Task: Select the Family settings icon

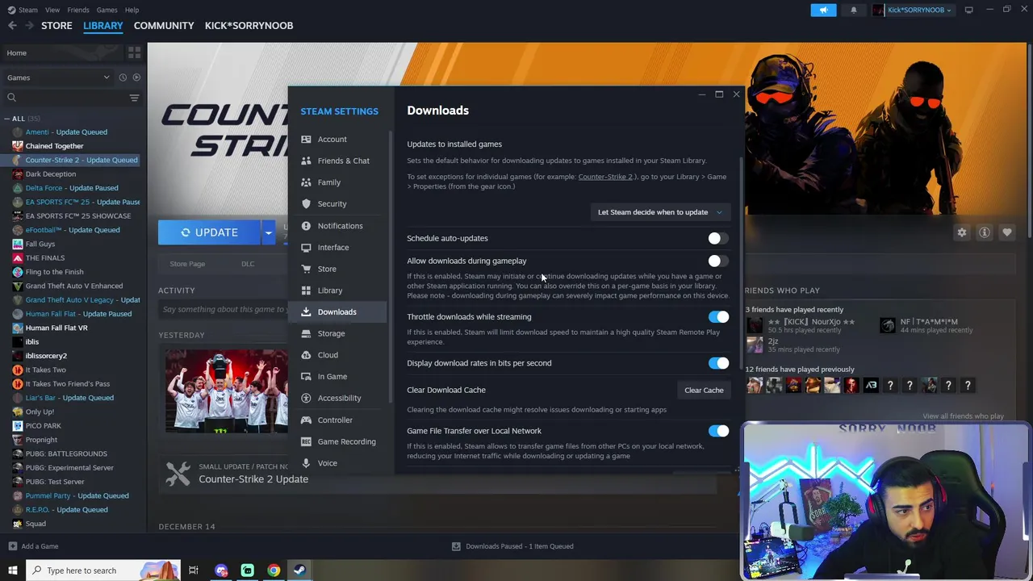Action: 306,182
